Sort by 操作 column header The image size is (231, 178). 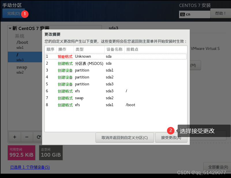(x=65, y=49)
